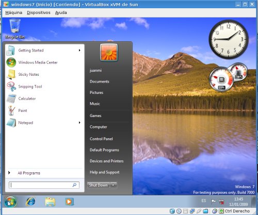
Task: Click the Windows Start orb
Action: (10, 202)
